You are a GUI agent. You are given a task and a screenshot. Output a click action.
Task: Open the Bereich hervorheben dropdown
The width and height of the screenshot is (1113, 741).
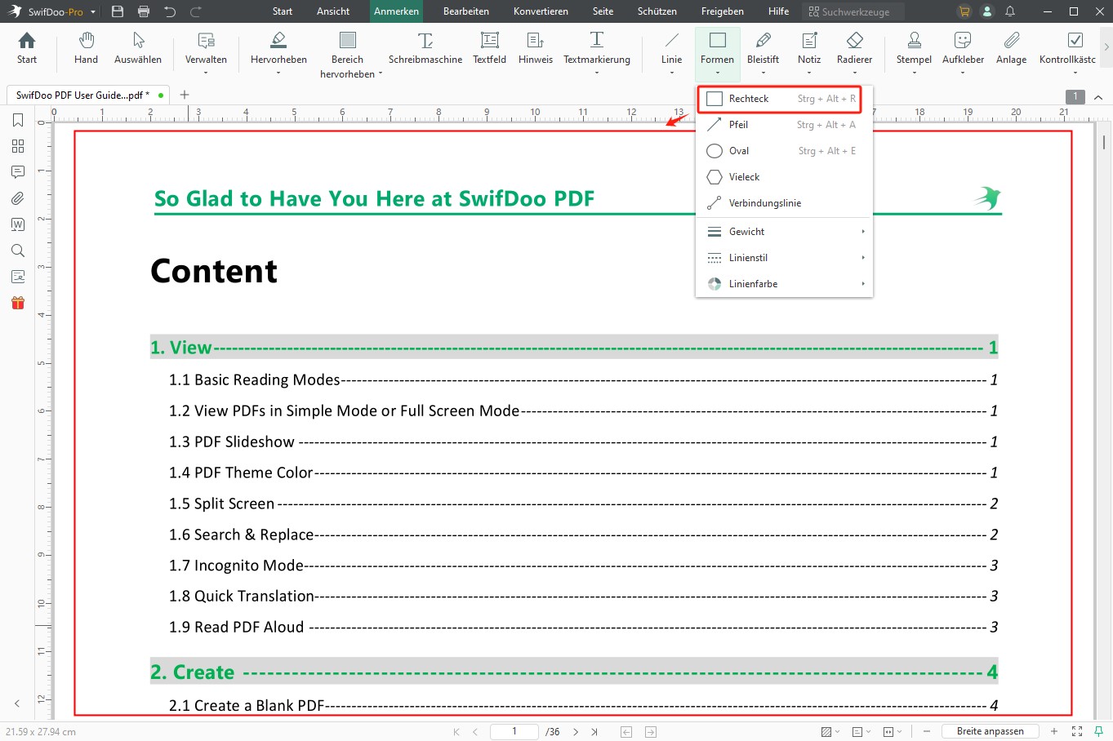pos(381,73)
